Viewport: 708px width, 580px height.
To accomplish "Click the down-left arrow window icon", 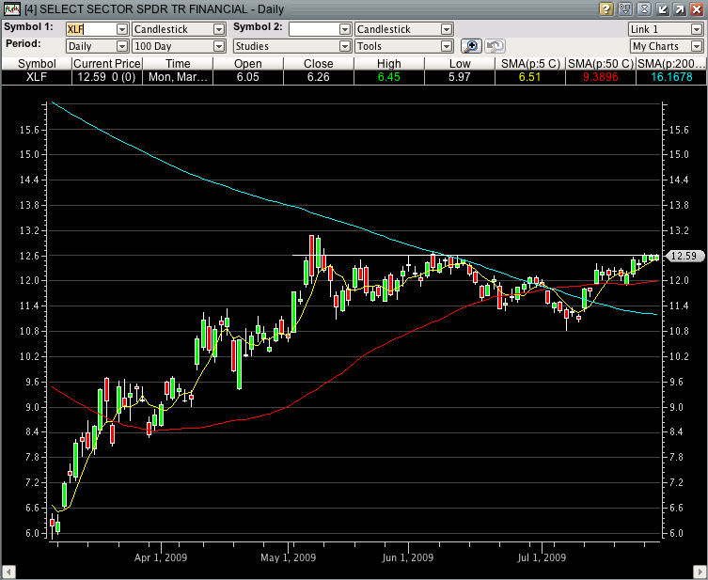I will coord(662,8).
